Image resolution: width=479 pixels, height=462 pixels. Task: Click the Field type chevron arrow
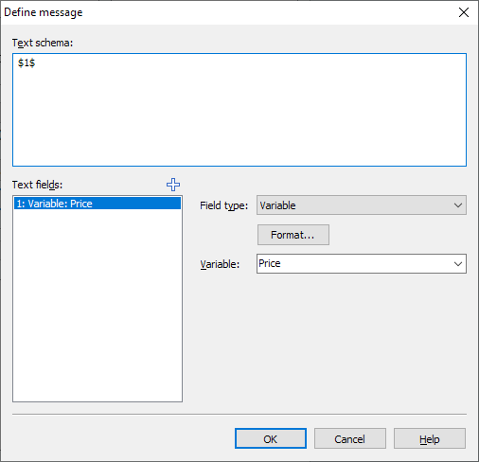click(458, 205)
